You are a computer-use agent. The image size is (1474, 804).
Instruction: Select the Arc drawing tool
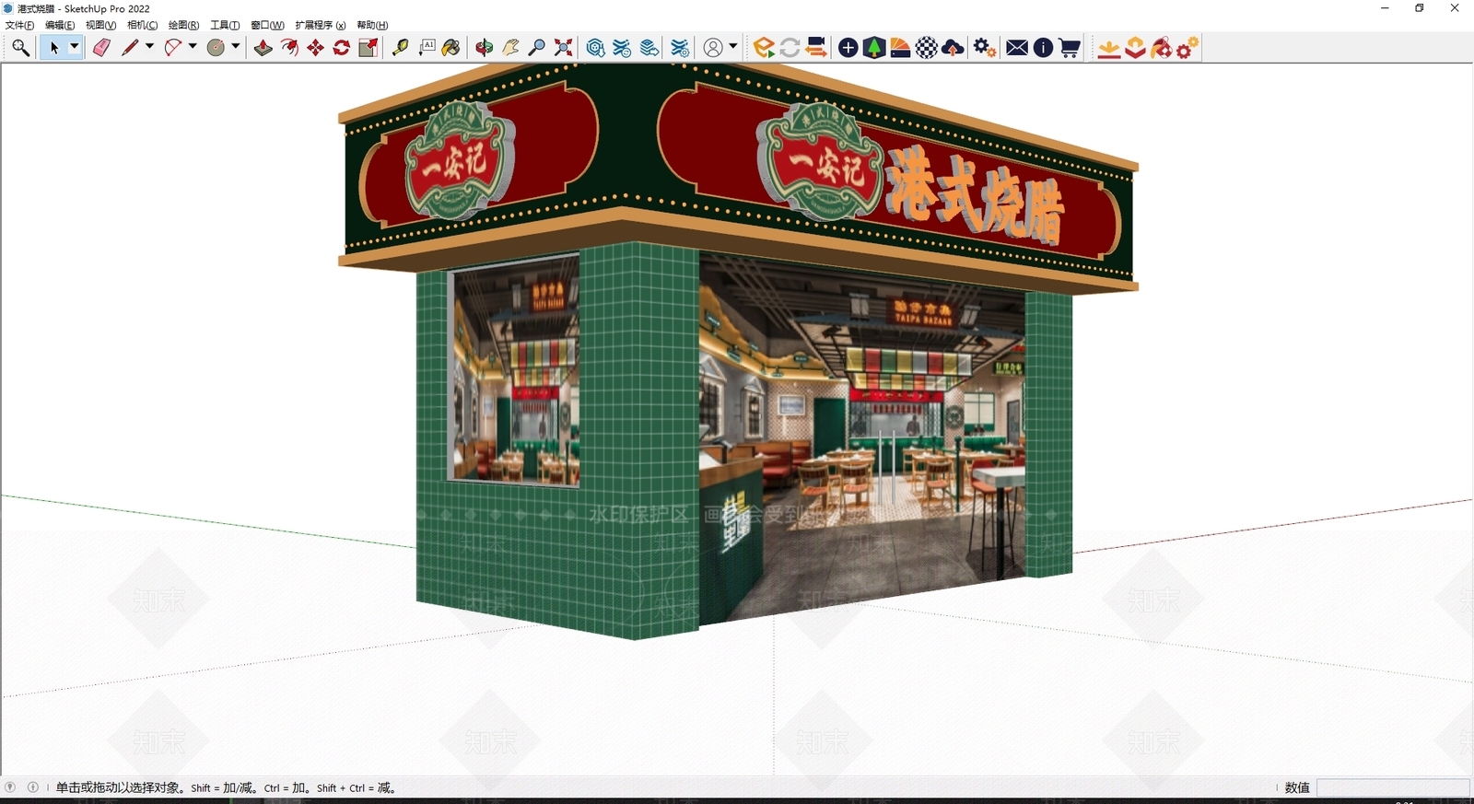pos(173,48)
